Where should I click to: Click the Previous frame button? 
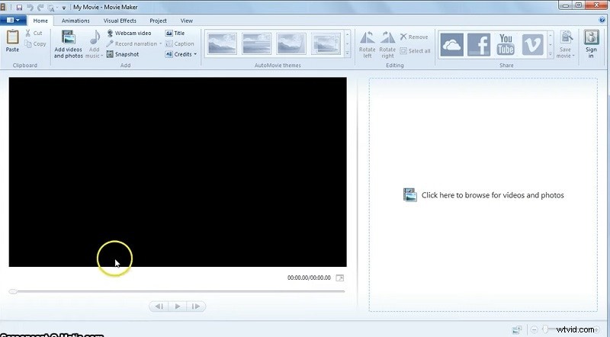[x=159, y=307]
